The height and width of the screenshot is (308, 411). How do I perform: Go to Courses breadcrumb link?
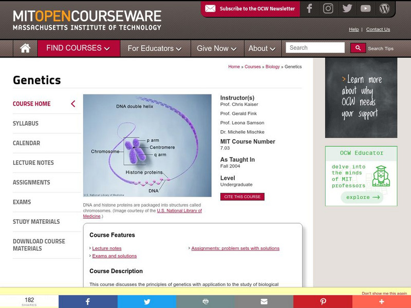coord(253,67)
